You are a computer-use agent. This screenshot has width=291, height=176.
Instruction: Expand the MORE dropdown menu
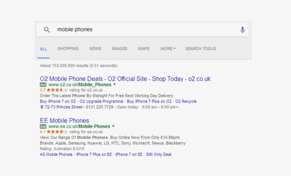click(x=168, y=49)
